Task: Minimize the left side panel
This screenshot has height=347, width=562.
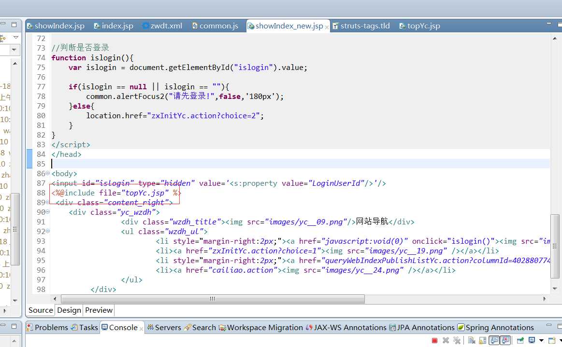Action: click(3, 24)
